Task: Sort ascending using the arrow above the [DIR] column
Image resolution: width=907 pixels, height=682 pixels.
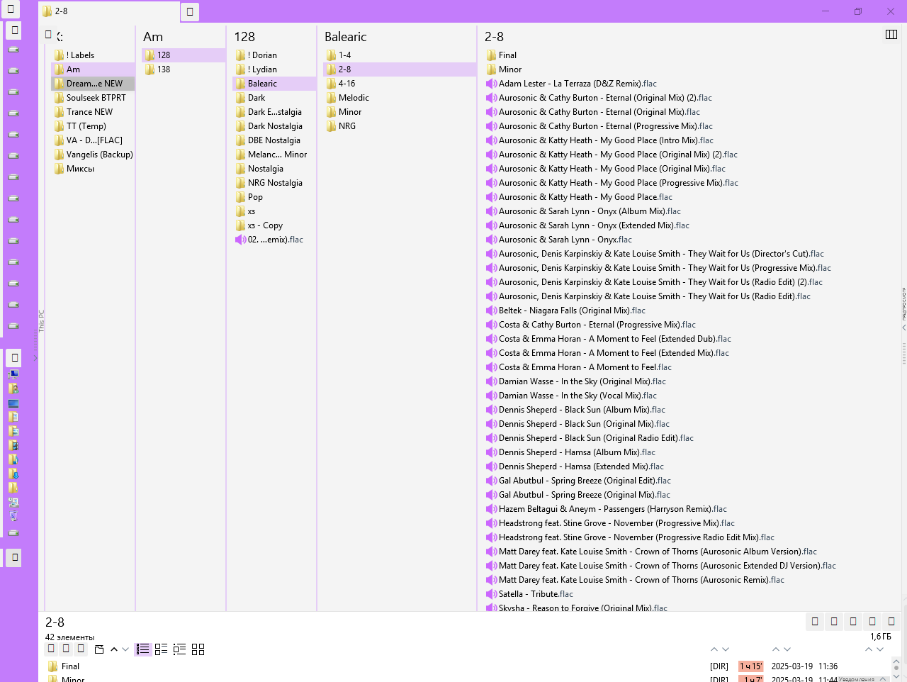Action: tap(714, 649)
